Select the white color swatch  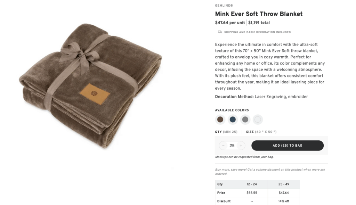(x=258, y=120)
